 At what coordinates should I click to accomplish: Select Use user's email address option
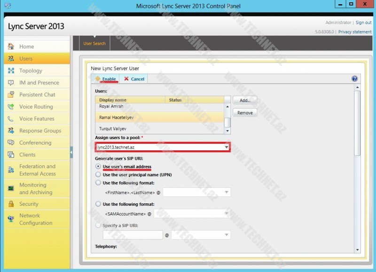click(x=99, y=167)
